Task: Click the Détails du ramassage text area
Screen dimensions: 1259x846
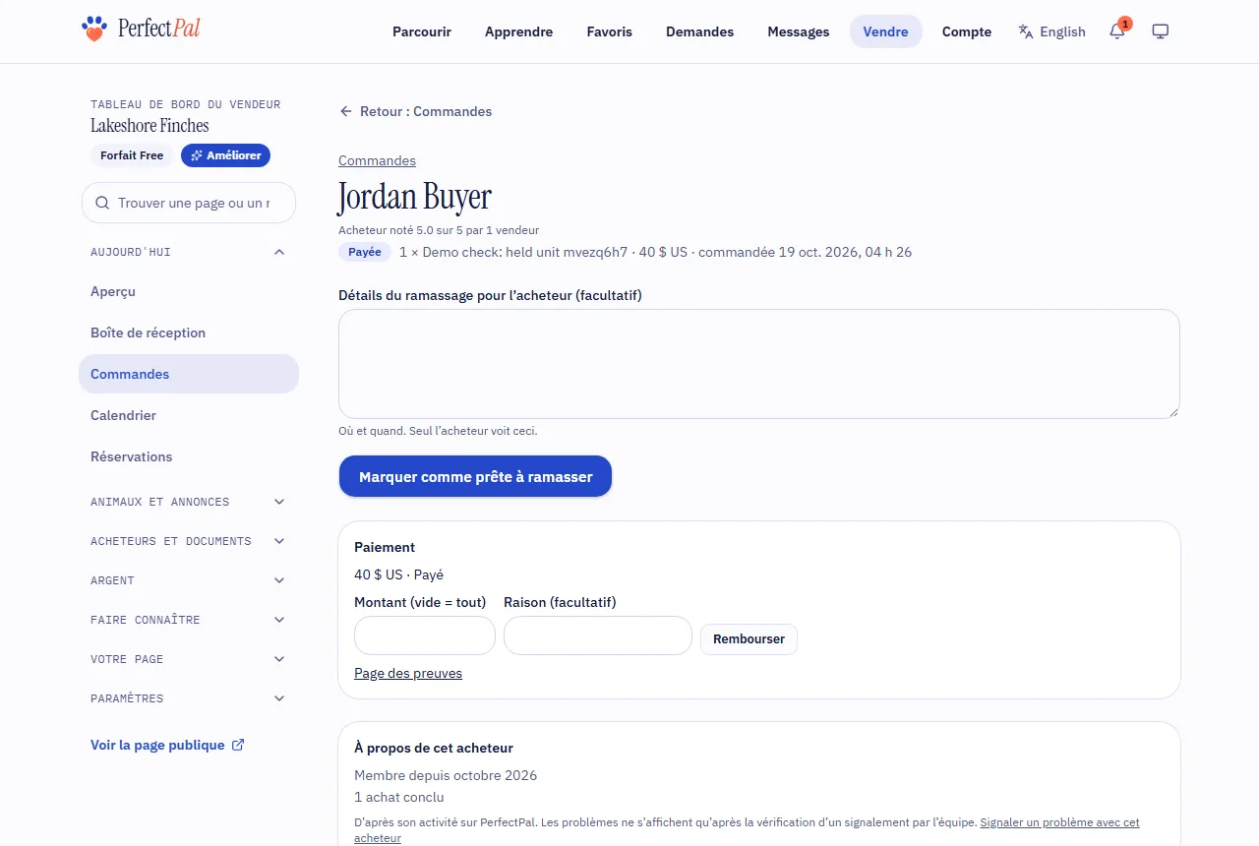Action: [759, 364]
